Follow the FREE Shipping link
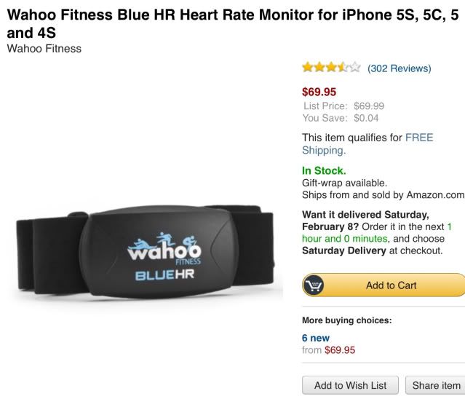Screen dimensions: 465x407 pyautogui.click(x=367, y=144)
